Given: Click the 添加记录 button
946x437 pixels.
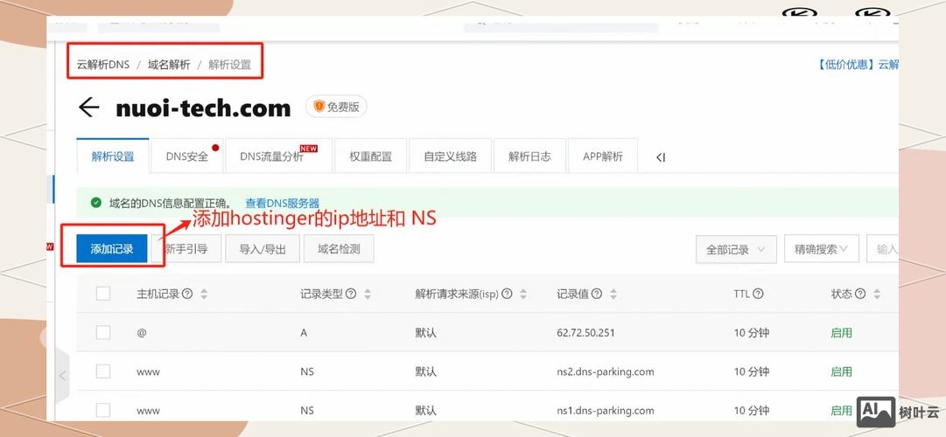Looking at the screenshot, I should click(112, 248).
